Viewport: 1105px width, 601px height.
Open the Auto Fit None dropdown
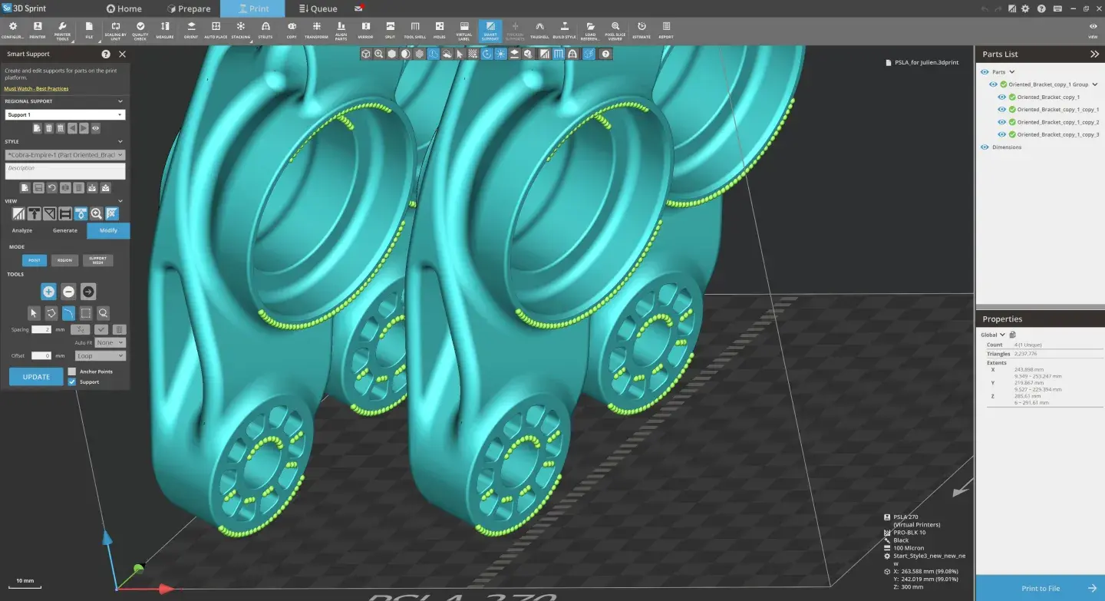(x=110, y=342)
